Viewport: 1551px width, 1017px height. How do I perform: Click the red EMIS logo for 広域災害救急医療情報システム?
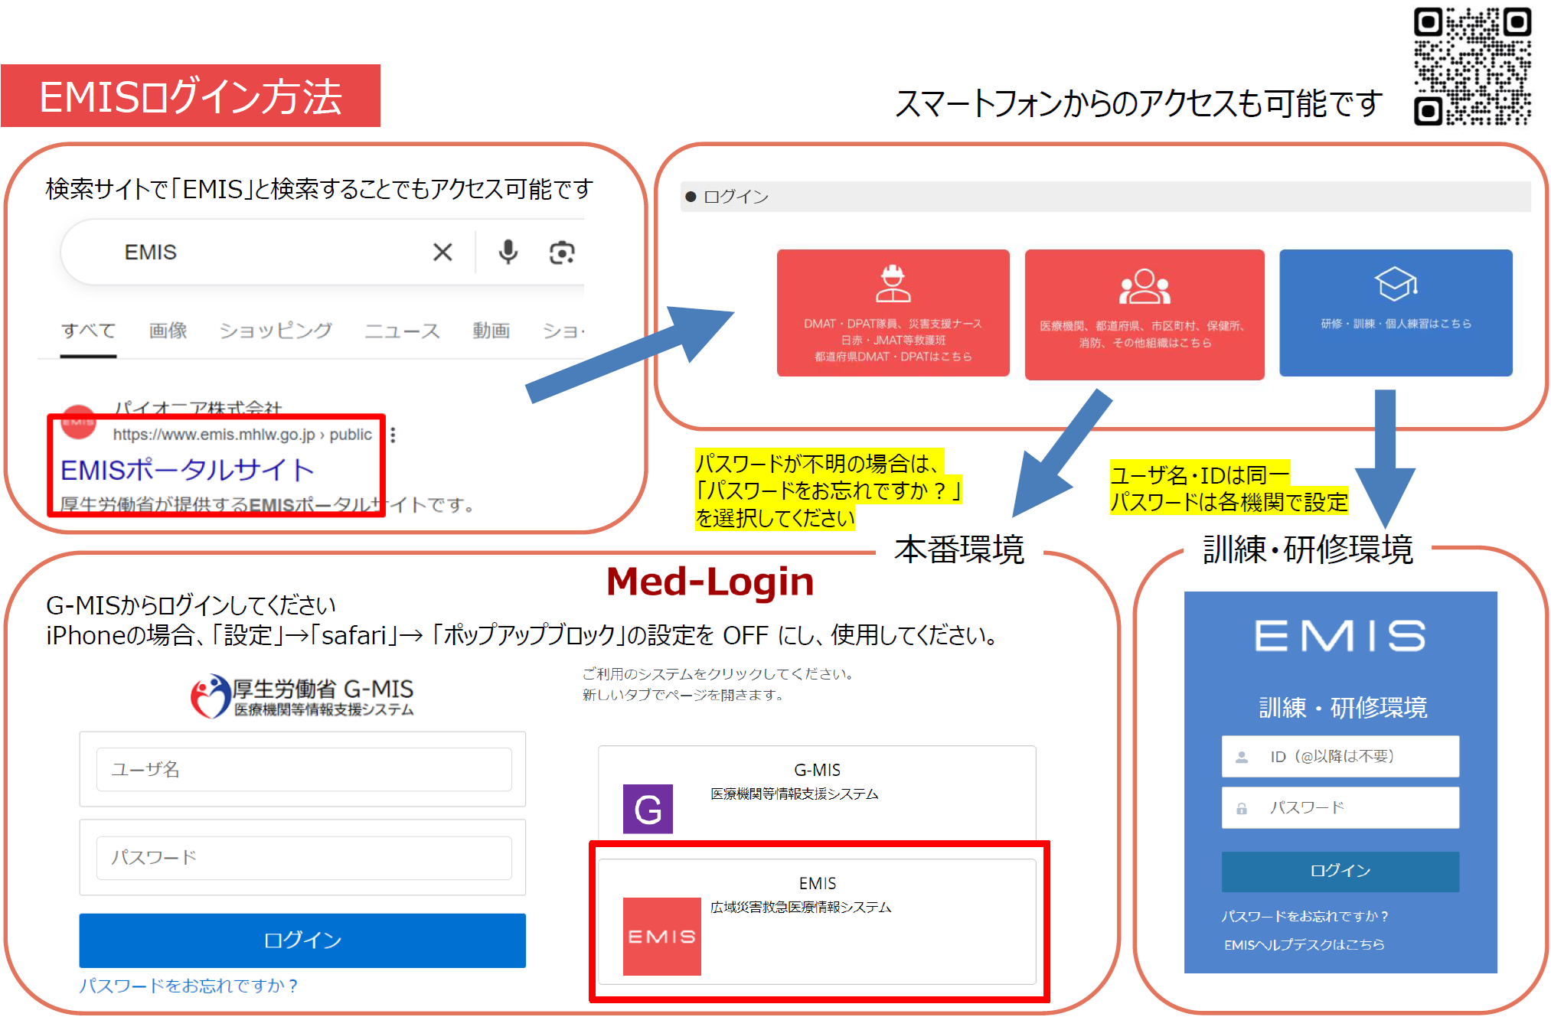click(x=662, y=937)
